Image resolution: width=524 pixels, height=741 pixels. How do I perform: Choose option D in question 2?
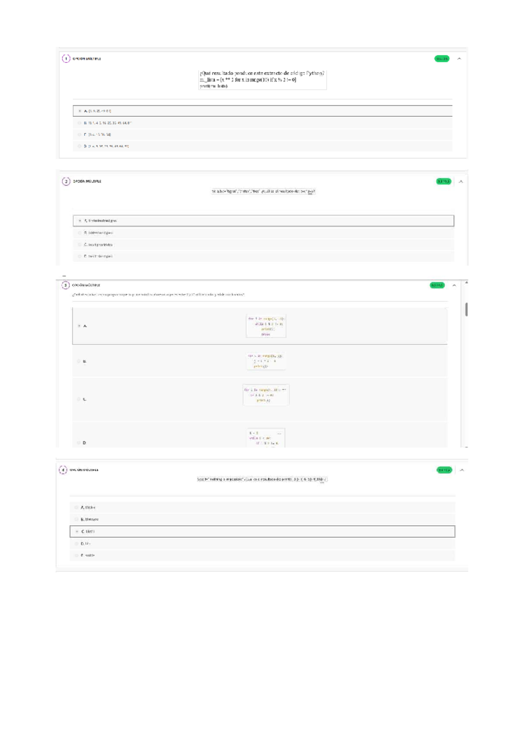click(263, 256)
